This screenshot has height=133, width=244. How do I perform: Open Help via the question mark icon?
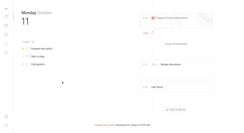pos(6,125)
